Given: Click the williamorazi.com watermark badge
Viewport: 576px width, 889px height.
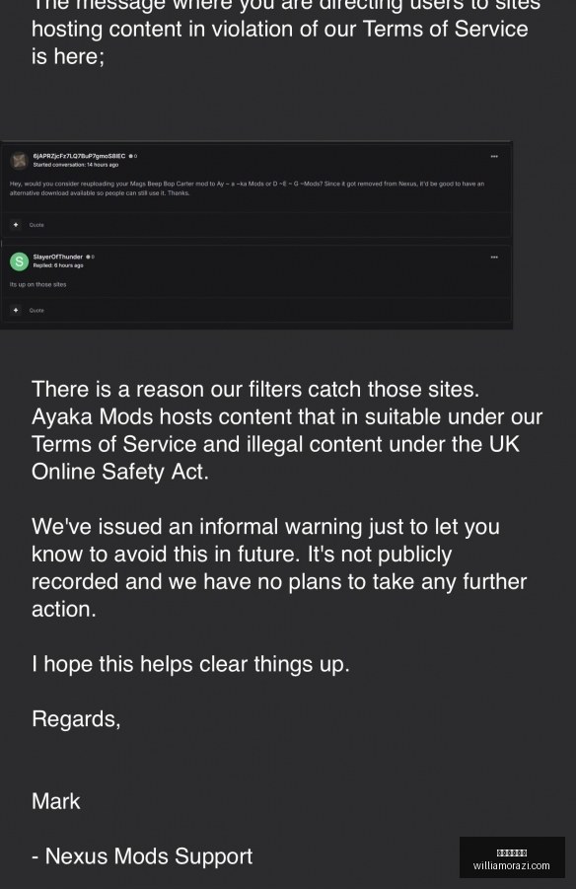Looking at the screenshot, I should (x=512, y=857).
